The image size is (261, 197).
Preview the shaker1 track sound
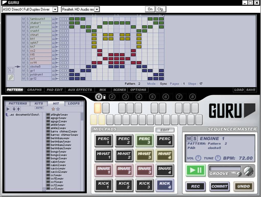(57, 23)
